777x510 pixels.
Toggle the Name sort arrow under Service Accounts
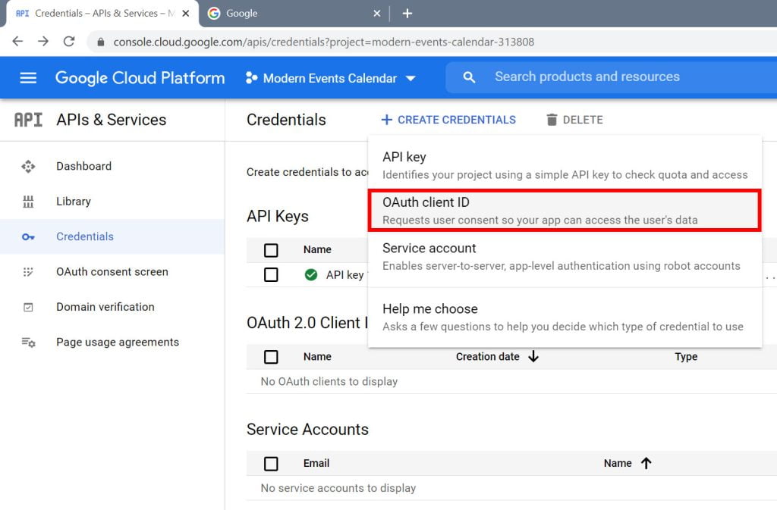pyautogui.click(x=647, y=463)
